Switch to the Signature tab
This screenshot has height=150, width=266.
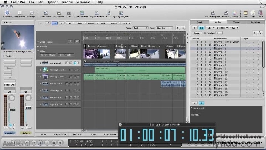pos(255,22)
